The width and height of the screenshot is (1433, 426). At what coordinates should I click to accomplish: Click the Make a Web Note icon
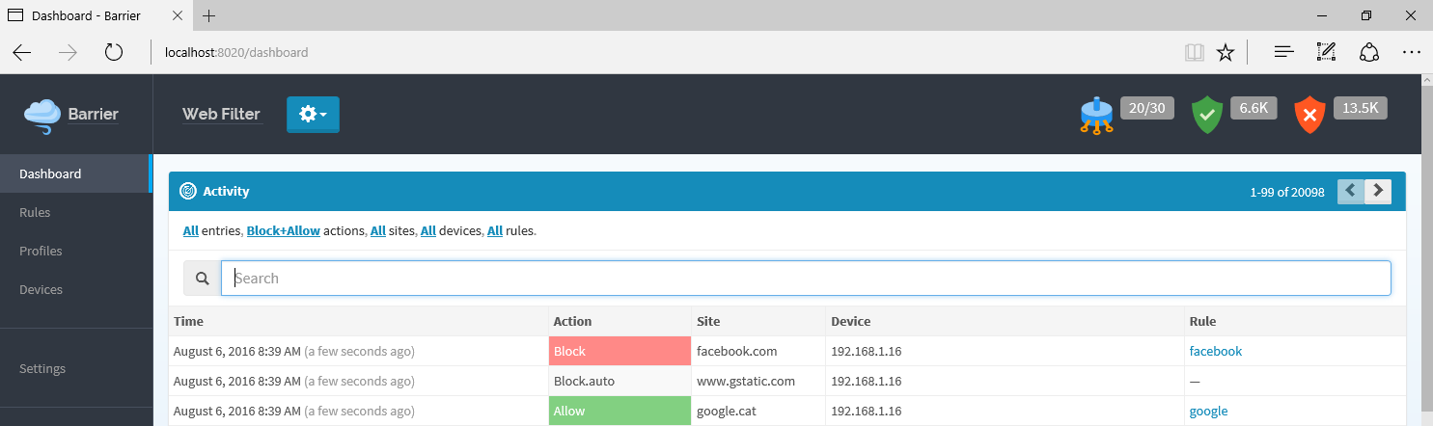pyautogui.click(x=1326, y=52)
